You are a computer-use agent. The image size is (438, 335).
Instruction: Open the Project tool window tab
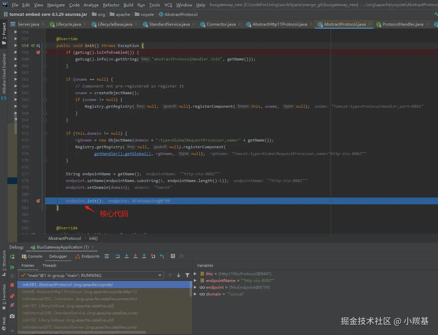pyautogui.click(x=4, y=33)
